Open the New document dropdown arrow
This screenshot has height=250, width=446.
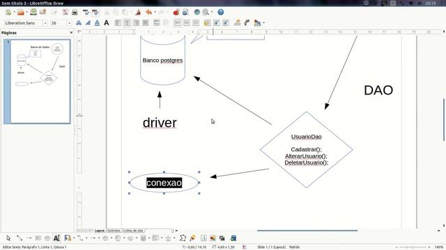click(14, 12)
